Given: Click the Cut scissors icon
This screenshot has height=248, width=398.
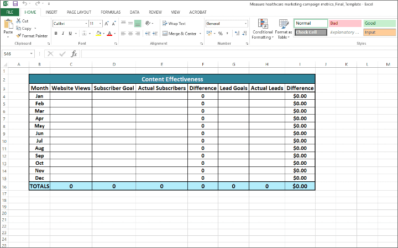Looking at the screenshot, I should pyautogui.click(x=19, y=21).
